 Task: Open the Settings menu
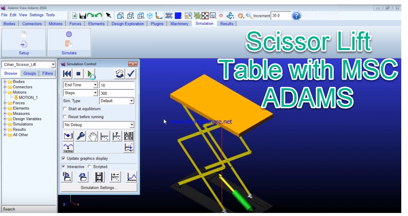pos(36,15)
